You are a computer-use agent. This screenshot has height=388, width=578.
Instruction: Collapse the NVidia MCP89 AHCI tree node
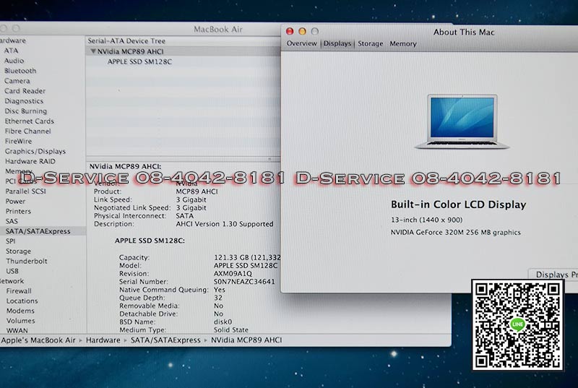[93, 51]
